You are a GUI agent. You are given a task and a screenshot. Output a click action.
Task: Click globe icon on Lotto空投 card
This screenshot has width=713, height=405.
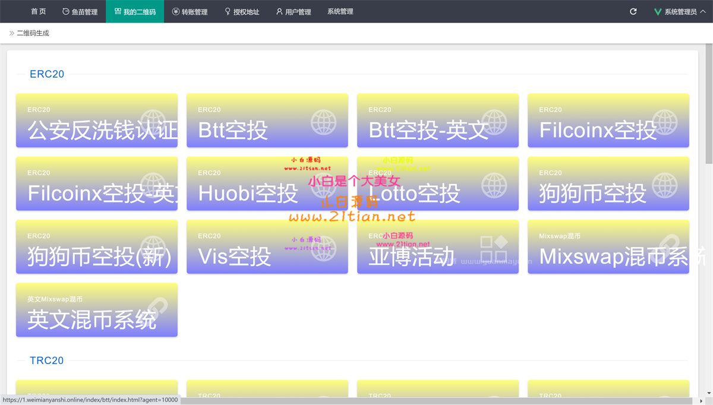tap(494, 184)
